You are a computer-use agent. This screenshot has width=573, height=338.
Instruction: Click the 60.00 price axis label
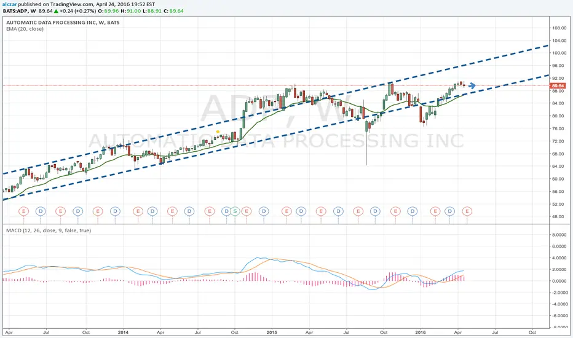point(559,179)
